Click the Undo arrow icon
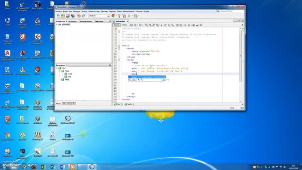The width and height of the screenshot is (302, 170). click(79, 16)
